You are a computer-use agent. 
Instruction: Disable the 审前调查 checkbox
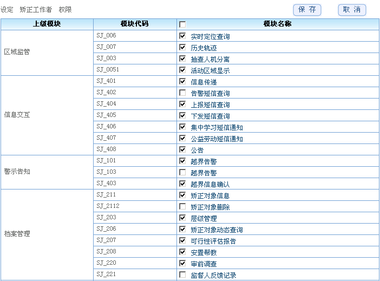182,264
